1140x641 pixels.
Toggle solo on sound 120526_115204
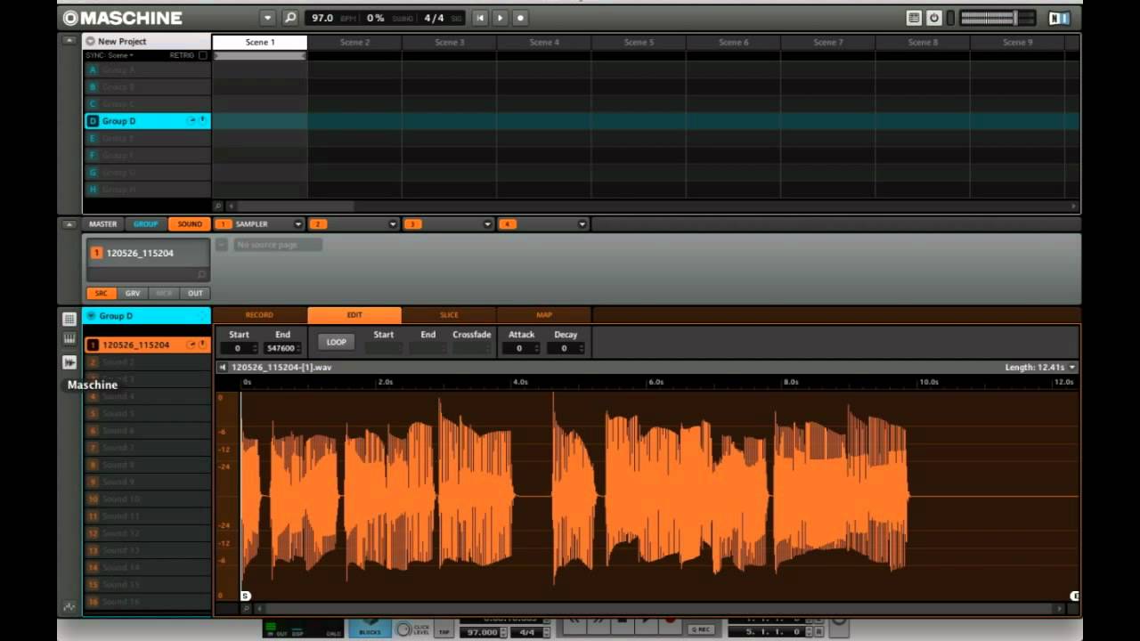tap(191, 345)
